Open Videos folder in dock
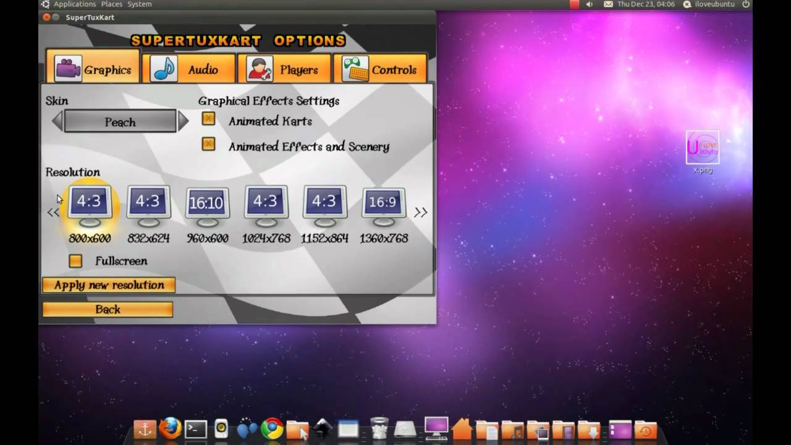This screenshot has width=791, height=445. pos(563,430)
